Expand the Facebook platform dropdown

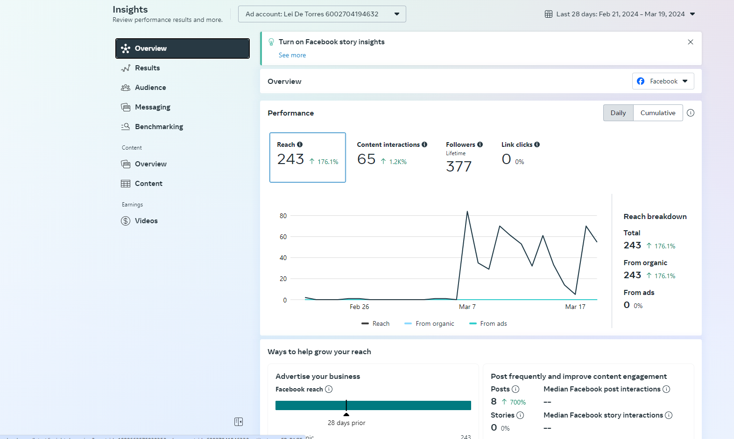click(x=663, y=81)
